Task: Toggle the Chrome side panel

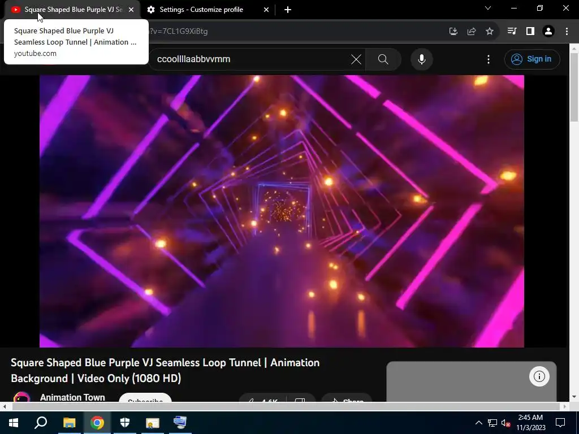Action: pyautogui.click(x=530, y=32)
